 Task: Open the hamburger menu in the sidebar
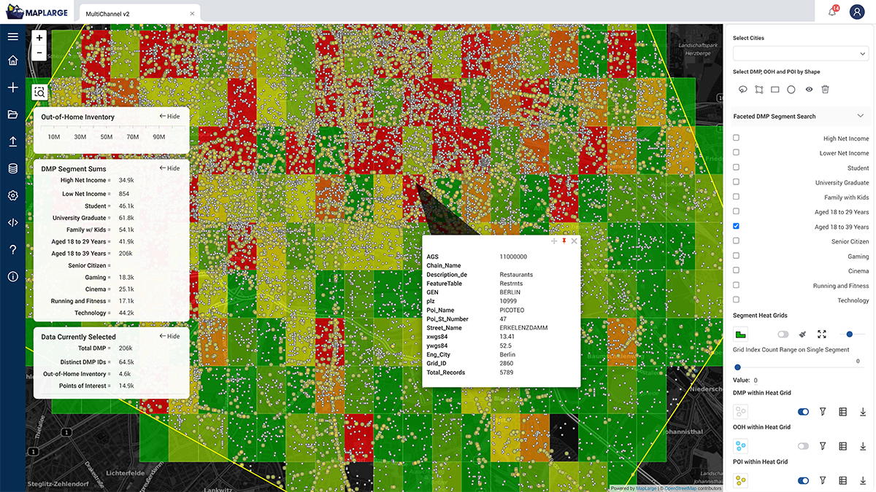click(12, 36)
